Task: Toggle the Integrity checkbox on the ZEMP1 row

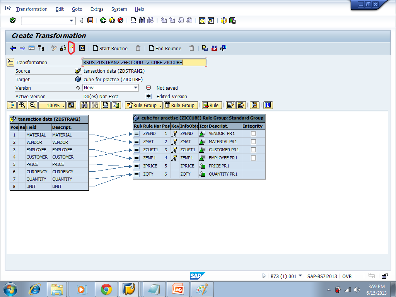Action: click(x=253, y=157)
